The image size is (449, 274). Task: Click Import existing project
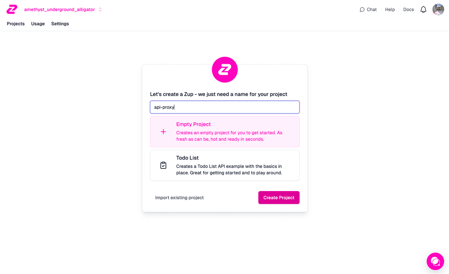click(x=179, y=197)
